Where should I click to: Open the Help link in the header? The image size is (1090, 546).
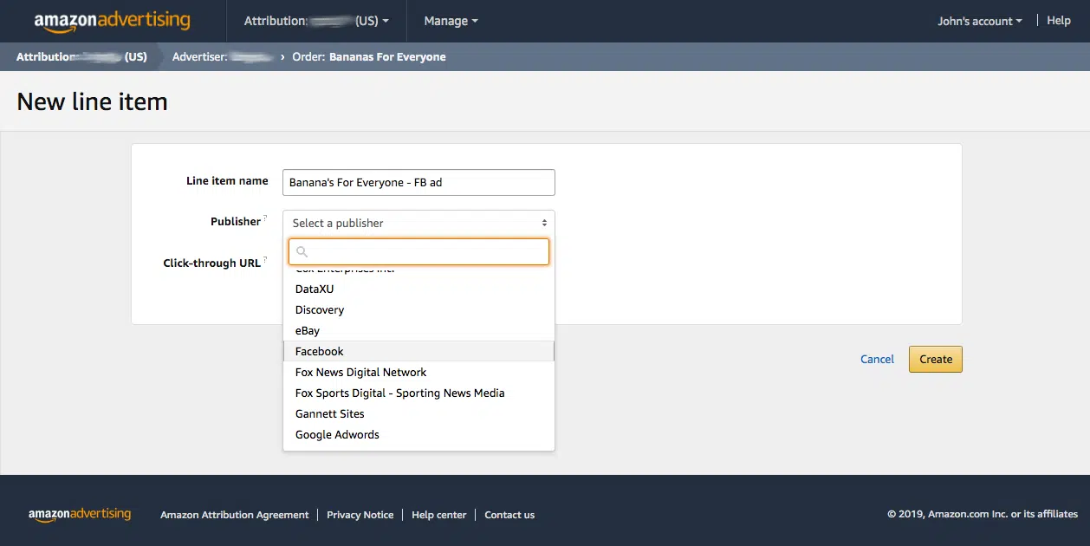pos(1059,21)
